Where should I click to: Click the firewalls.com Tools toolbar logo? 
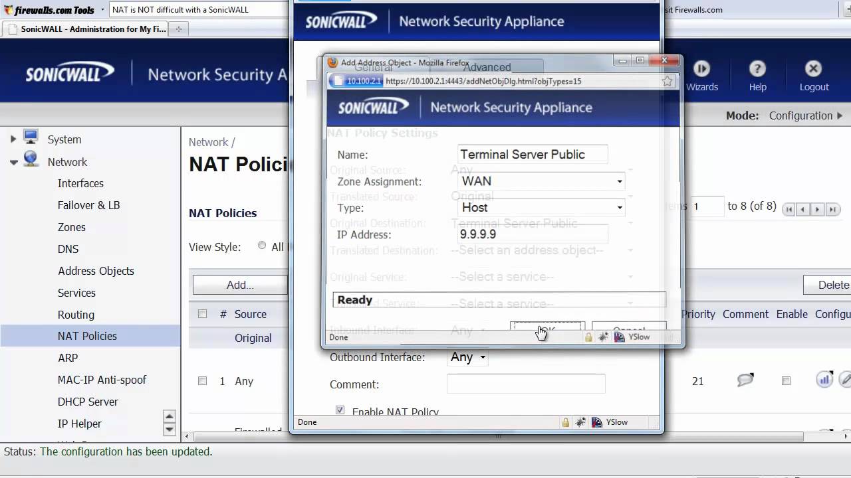[x=49, y=10]
